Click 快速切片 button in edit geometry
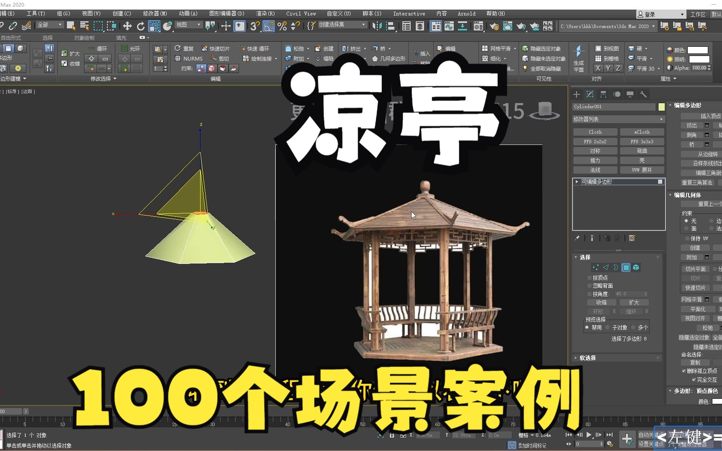 click(695, 288)
